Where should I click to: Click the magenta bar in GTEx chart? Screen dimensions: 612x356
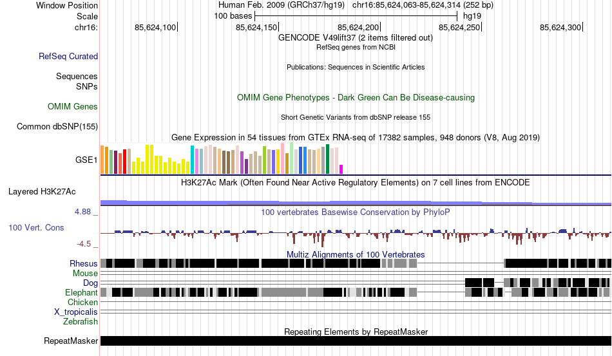point(341,169)
